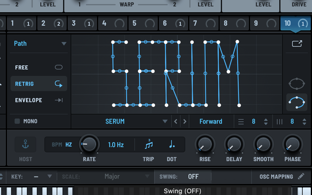Select the closed path loop icon
This screenshot has height=195, width=312.
coord(297,84)
